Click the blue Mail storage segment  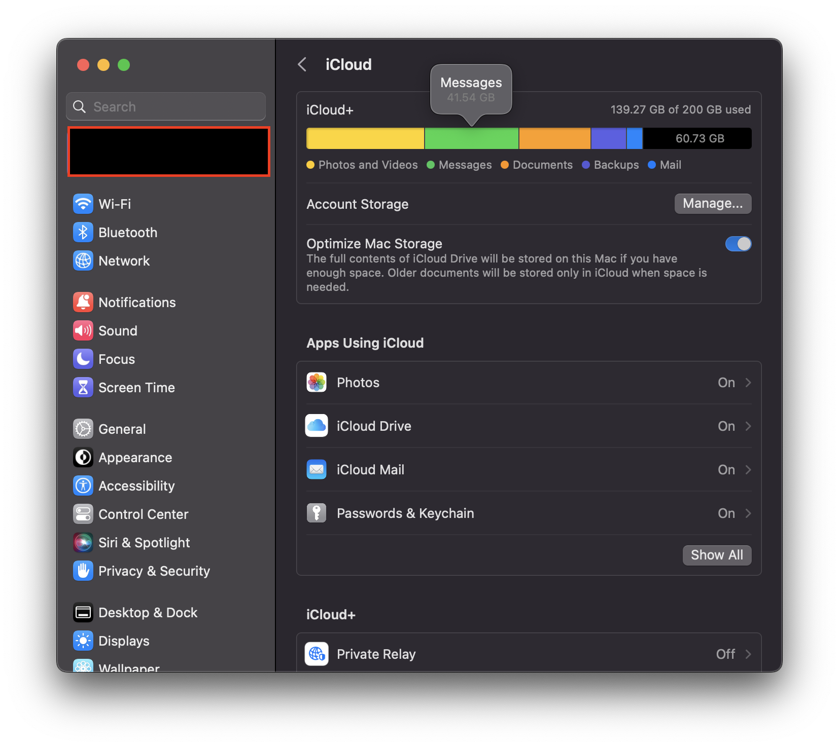(635, 138)
